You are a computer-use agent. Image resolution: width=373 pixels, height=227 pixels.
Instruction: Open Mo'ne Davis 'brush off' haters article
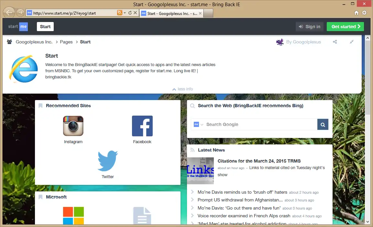click(242, 192)
